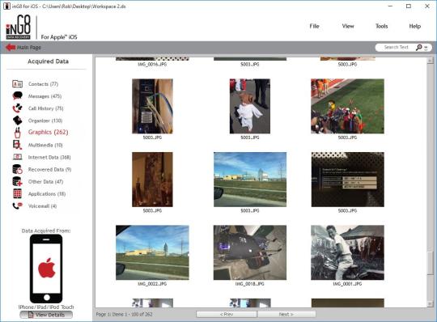
Task: Select the IMG_0001.JPG black-and-white photo
Action: coord(347,252)
